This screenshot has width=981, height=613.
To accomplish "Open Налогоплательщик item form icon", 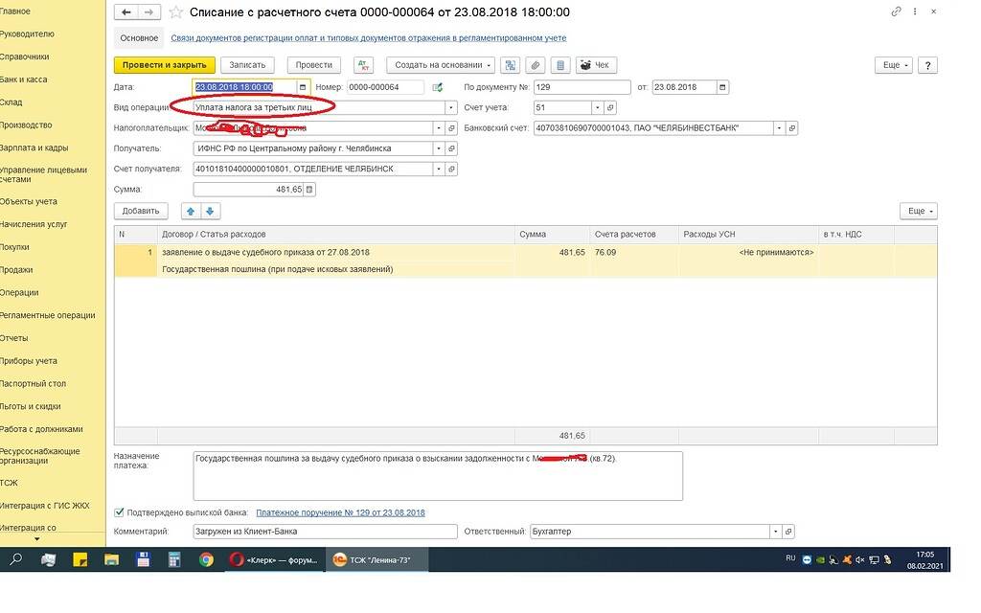I will 451,128.
